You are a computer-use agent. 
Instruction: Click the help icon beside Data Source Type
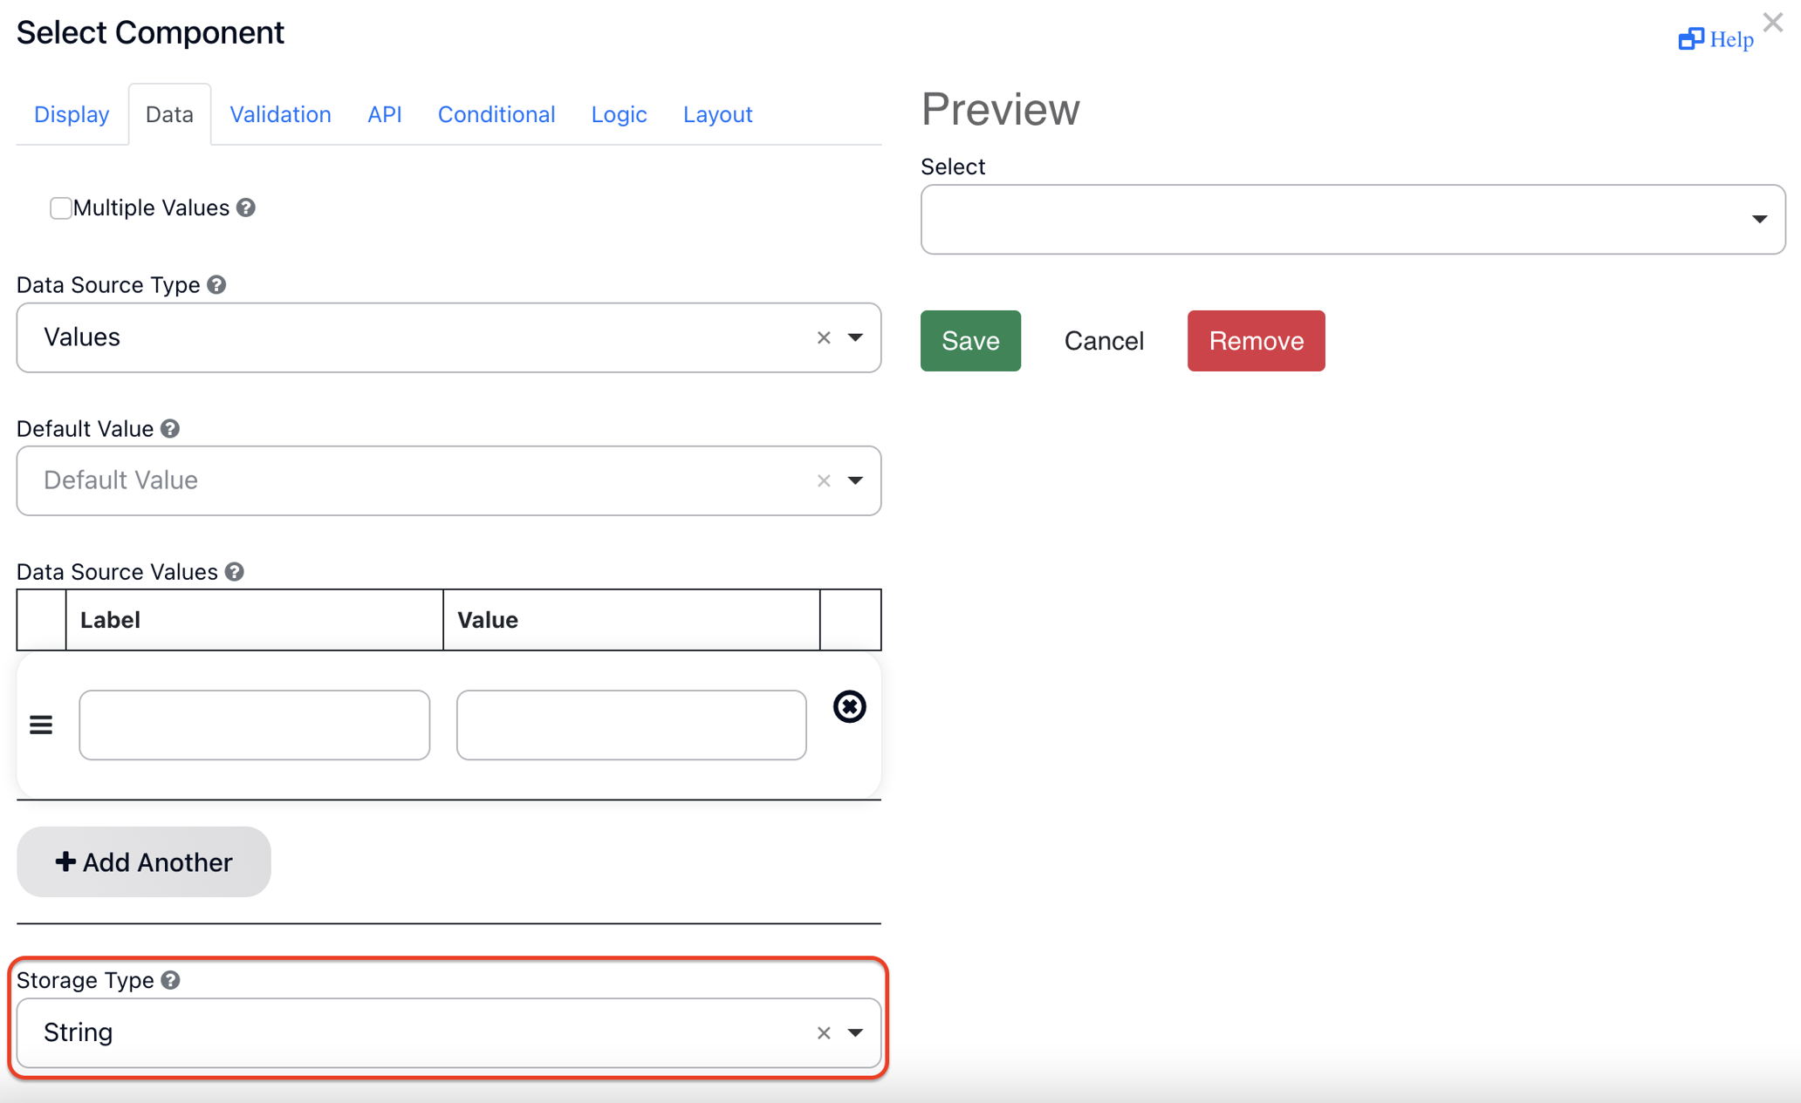[x=216, y=284]
